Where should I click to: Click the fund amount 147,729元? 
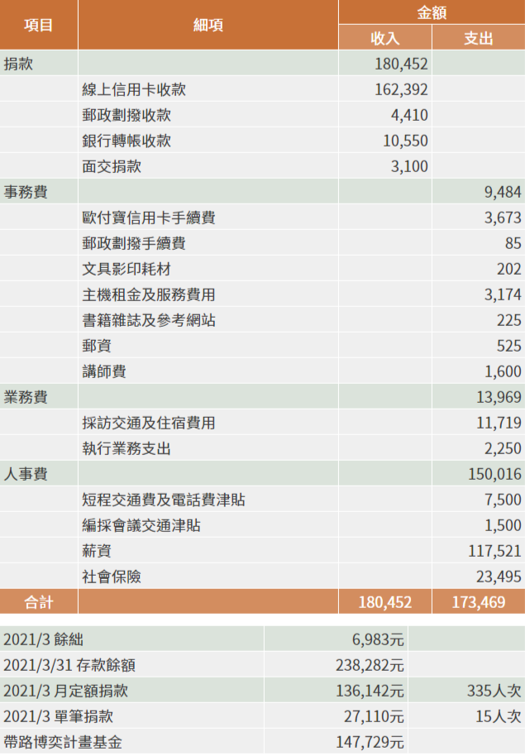pyautogui.click(x=370, y=742)
